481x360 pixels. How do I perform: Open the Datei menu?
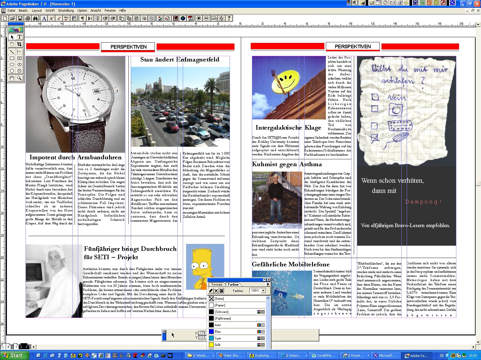coord(11,10)
